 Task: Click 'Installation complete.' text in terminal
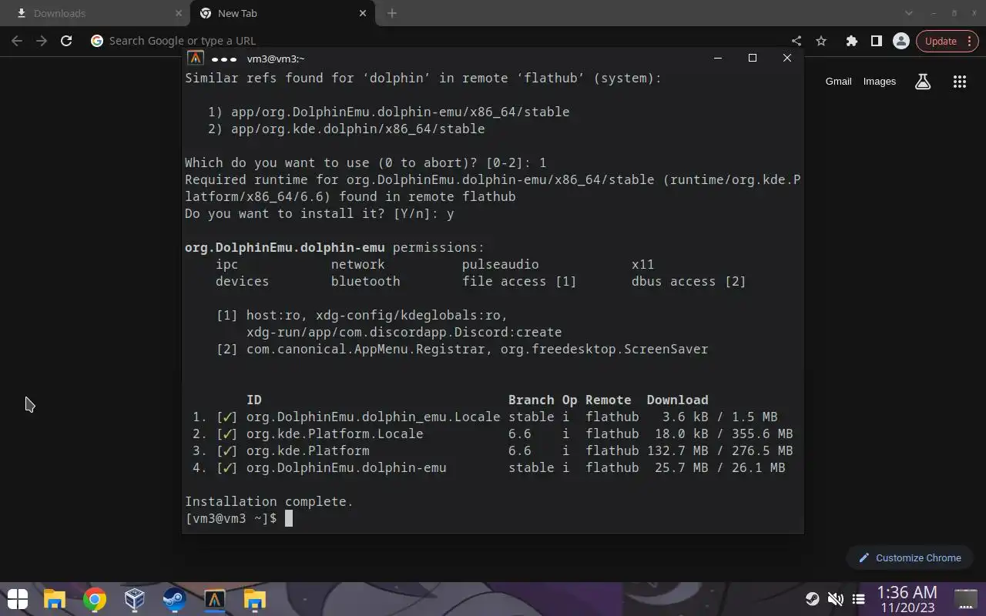point(269,501)
